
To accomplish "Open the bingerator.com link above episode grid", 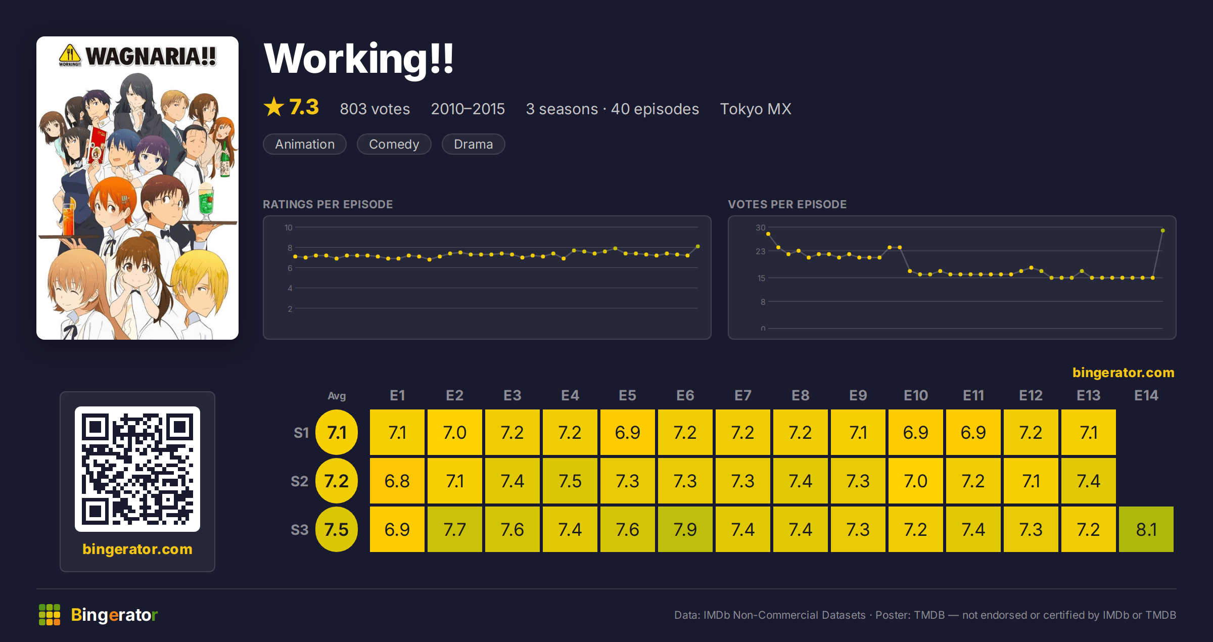I will tap(1124, 373).
